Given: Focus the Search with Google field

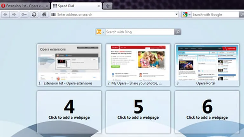Looking at the screenshot, I should [215, 15].
